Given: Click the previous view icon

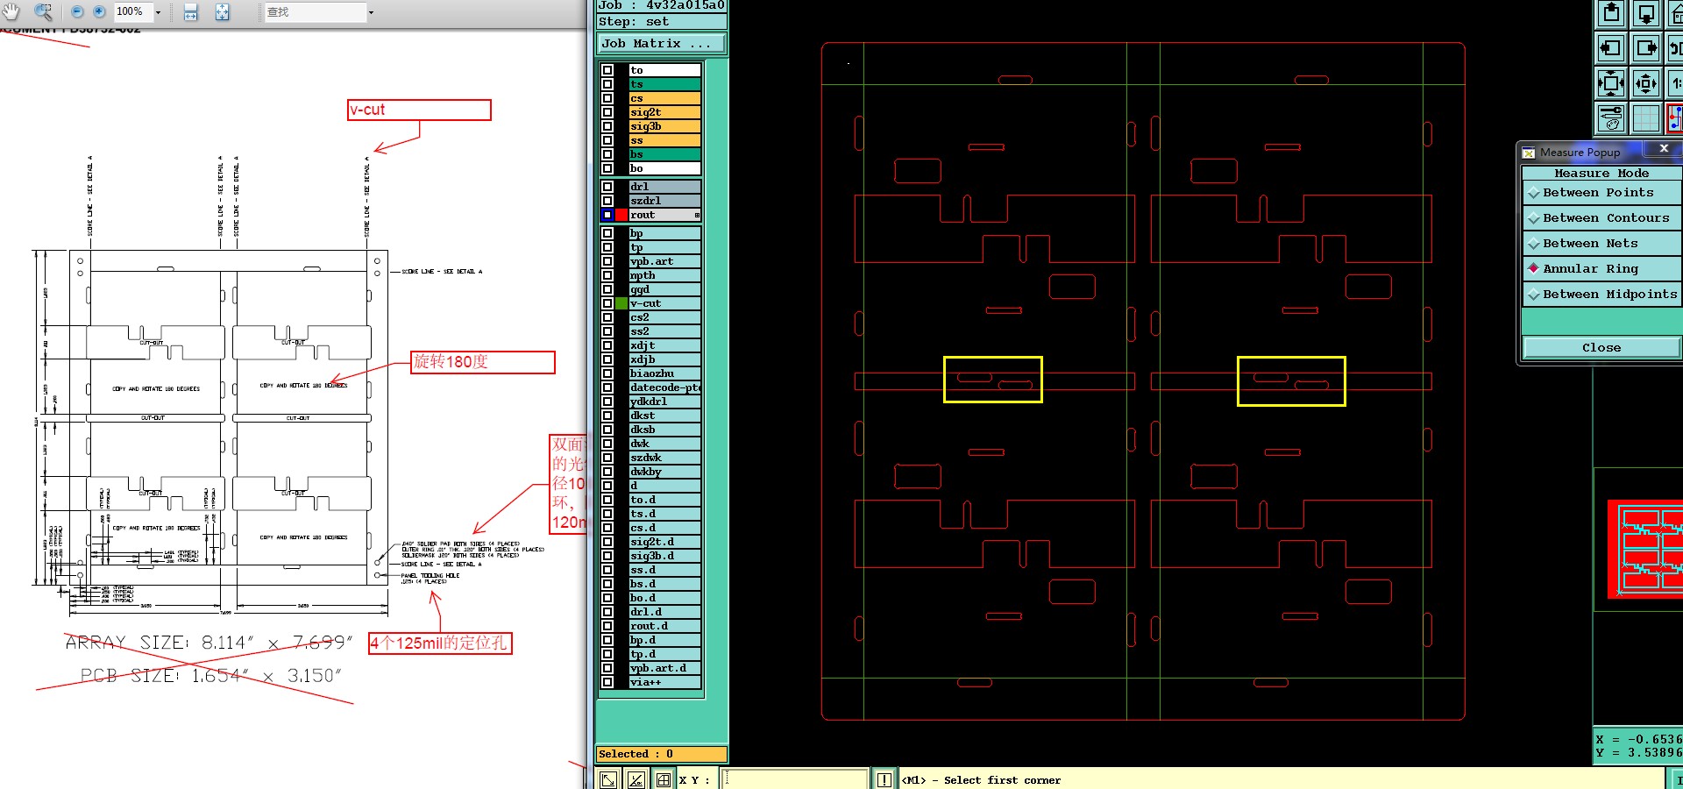Looking at the screenshot, I should pos(1675,48).
